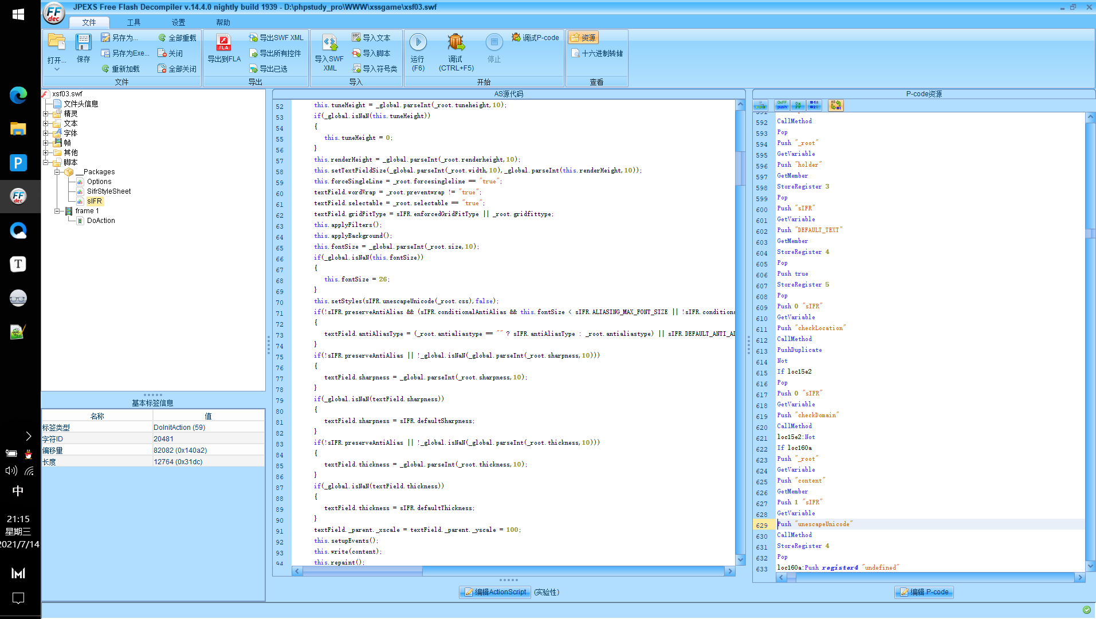Viewport: 1096px width, 619px height.
Task: Expand the 帧 frames node
Action: coord(46,143)
